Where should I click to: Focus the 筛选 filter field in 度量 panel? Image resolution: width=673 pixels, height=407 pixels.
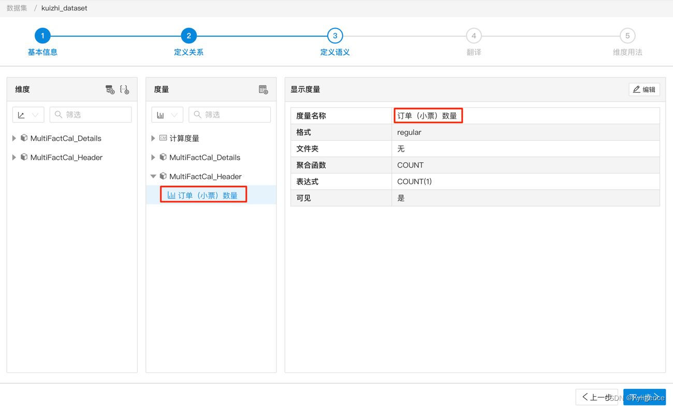(230, 115)
